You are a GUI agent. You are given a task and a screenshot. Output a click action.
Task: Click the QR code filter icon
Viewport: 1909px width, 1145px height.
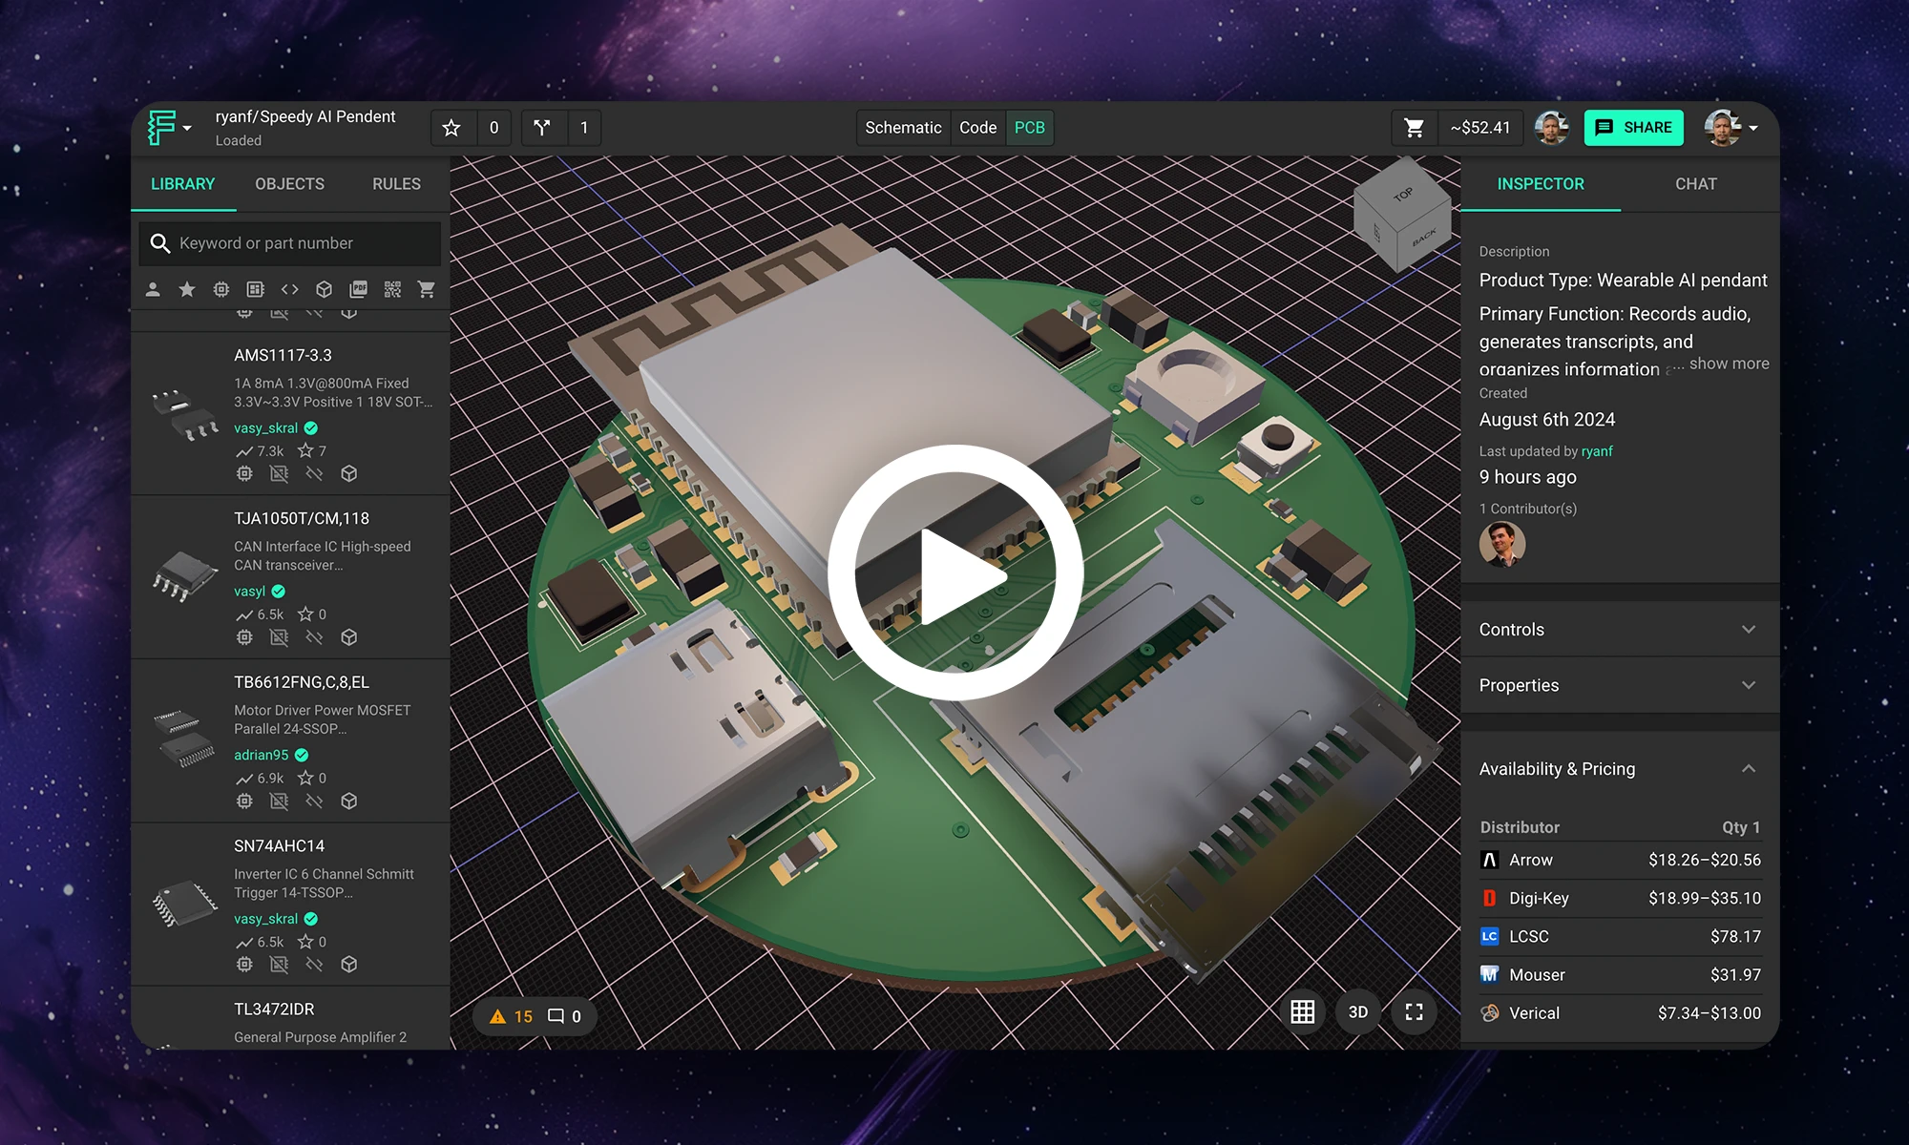click(392, 289)
